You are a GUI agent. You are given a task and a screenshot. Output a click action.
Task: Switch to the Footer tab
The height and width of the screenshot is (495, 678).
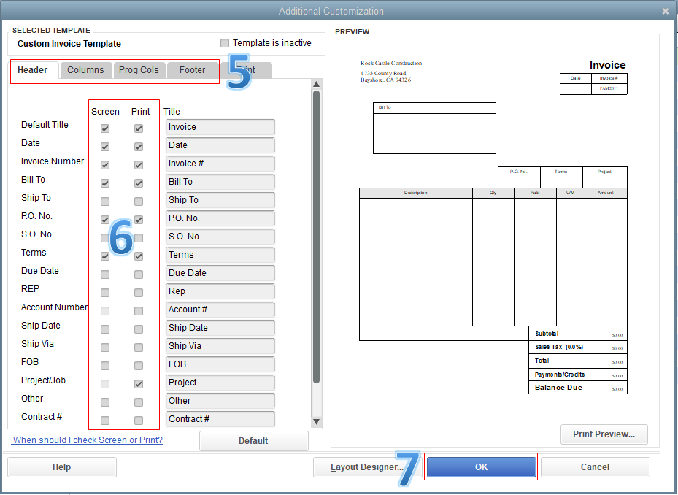[192, 70]
